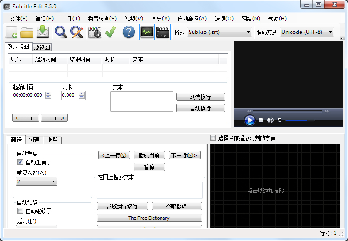Viewport: 348px width, 241px height.
Task: Go to next line with 下一行> button
Action: [54, 118]
